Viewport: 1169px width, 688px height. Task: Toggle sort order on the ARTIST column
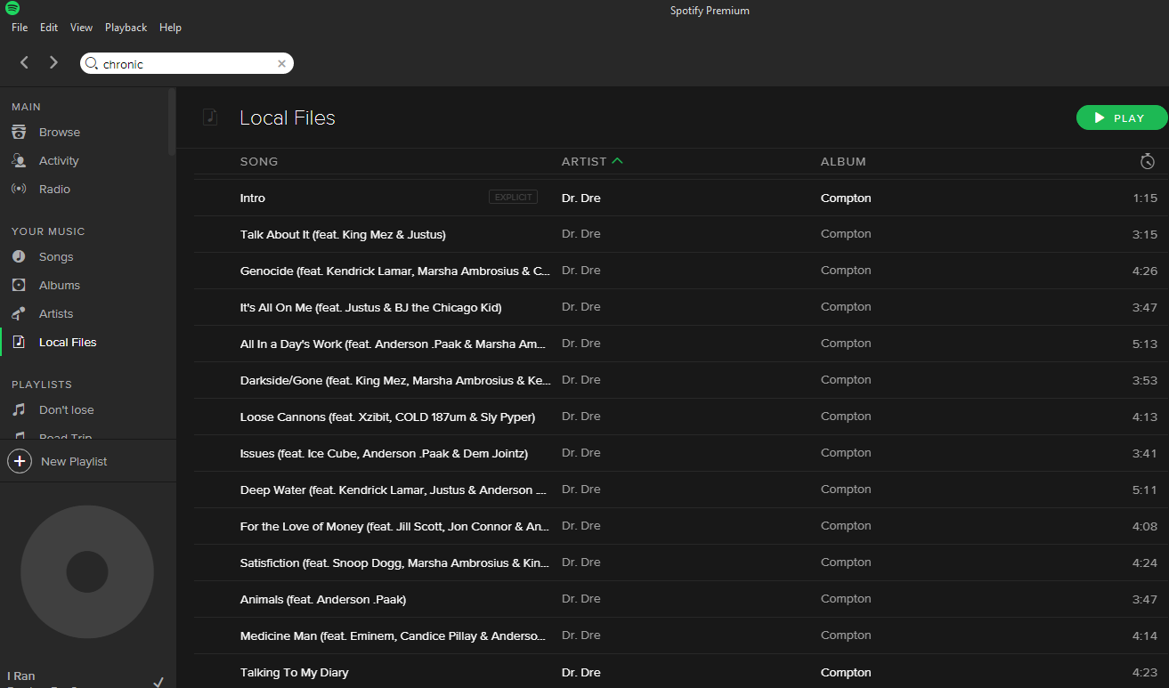click(x=592, y=162)
